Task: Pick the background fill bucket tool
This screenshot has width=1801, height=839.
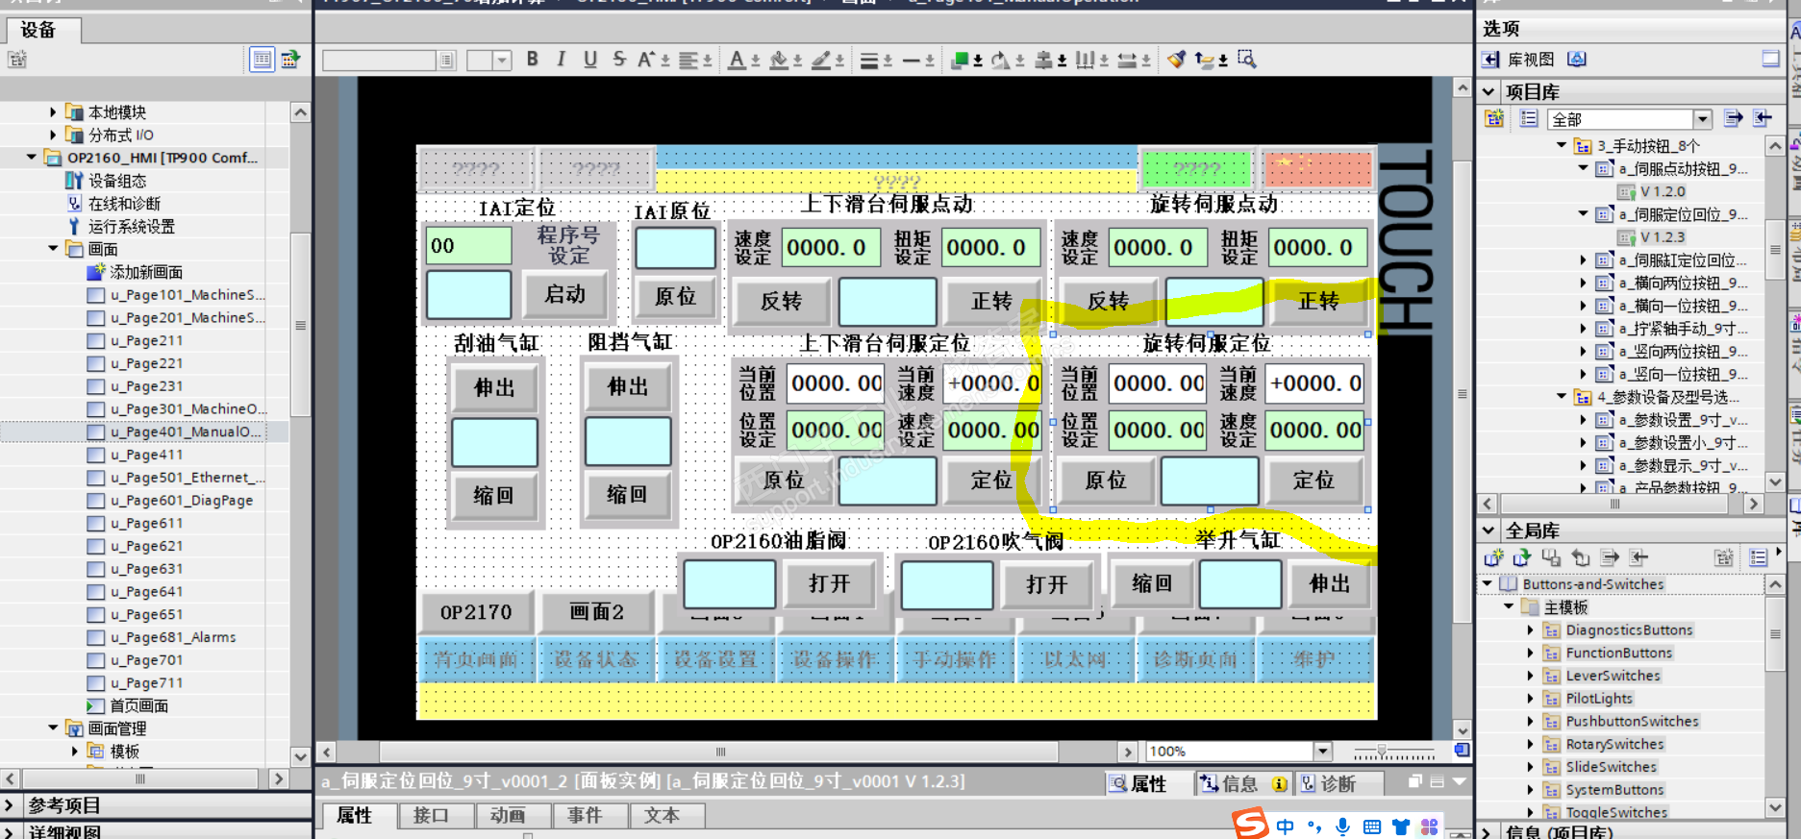Action: 785,60
